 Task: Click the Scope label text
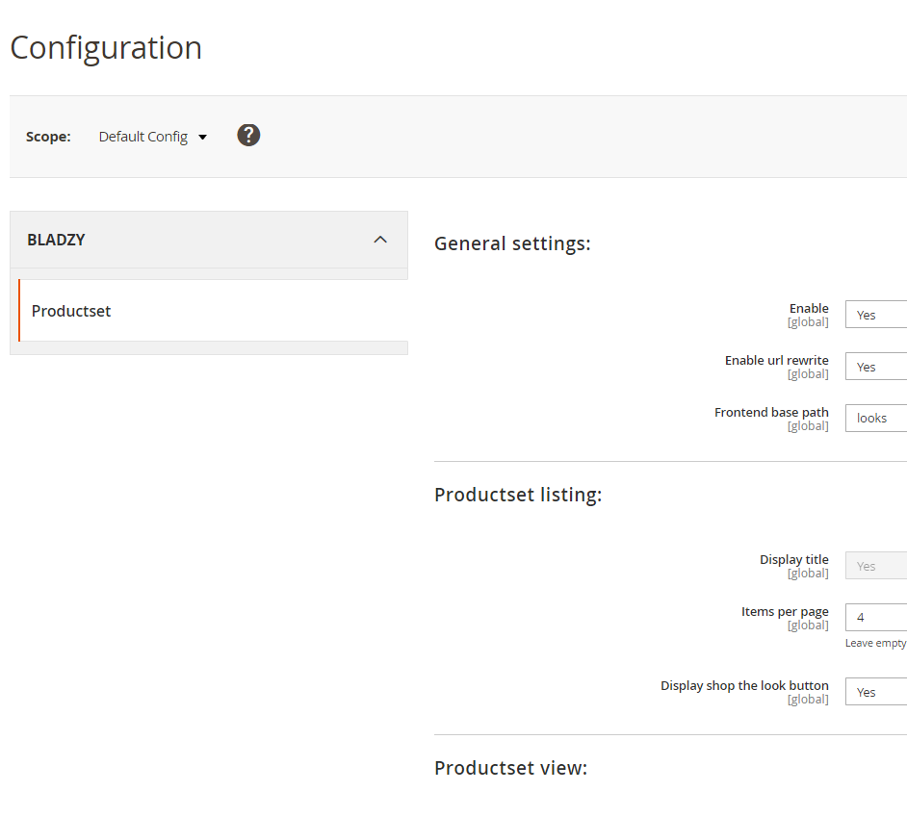48,137
